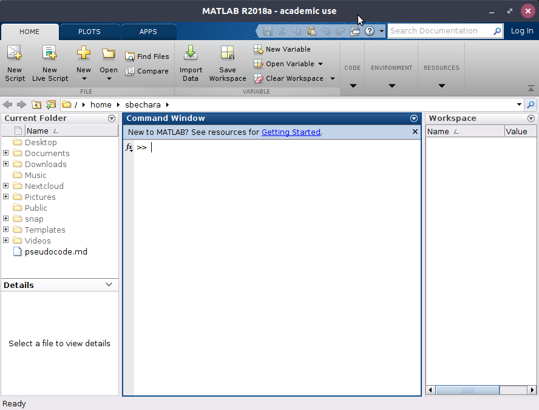
Task: Click the Find Files icon
Action: (x=130, y=56)
